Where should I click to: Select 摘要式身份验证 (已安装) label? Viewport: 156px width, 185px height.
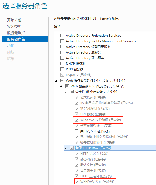point(98,142)
